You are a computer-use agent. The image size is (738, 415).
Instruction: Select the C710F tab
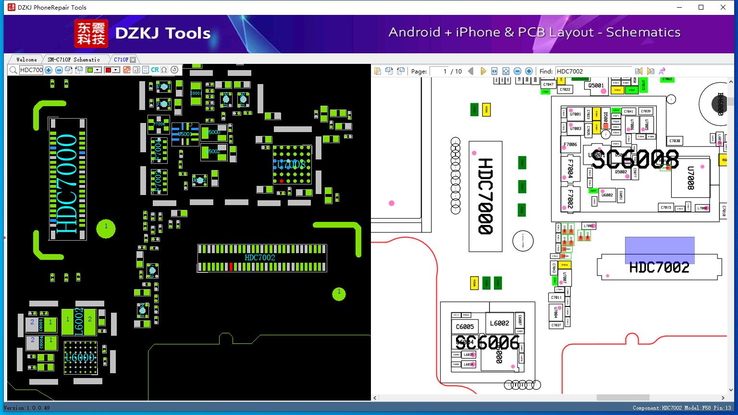click(121, 60)
